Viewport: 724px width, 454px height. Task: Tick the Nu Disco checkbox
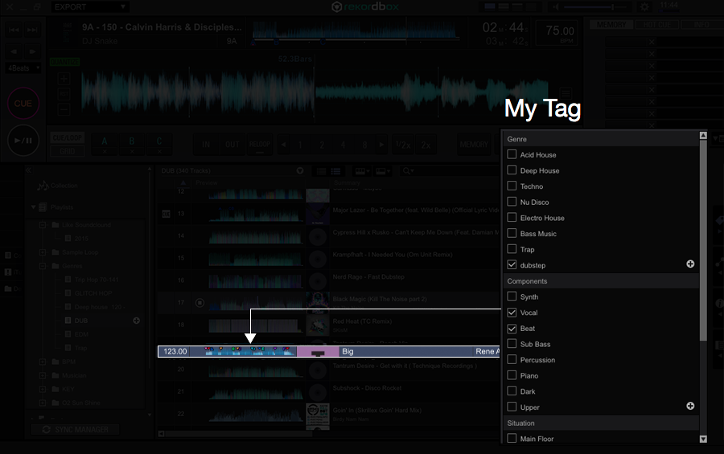(512, 201)
